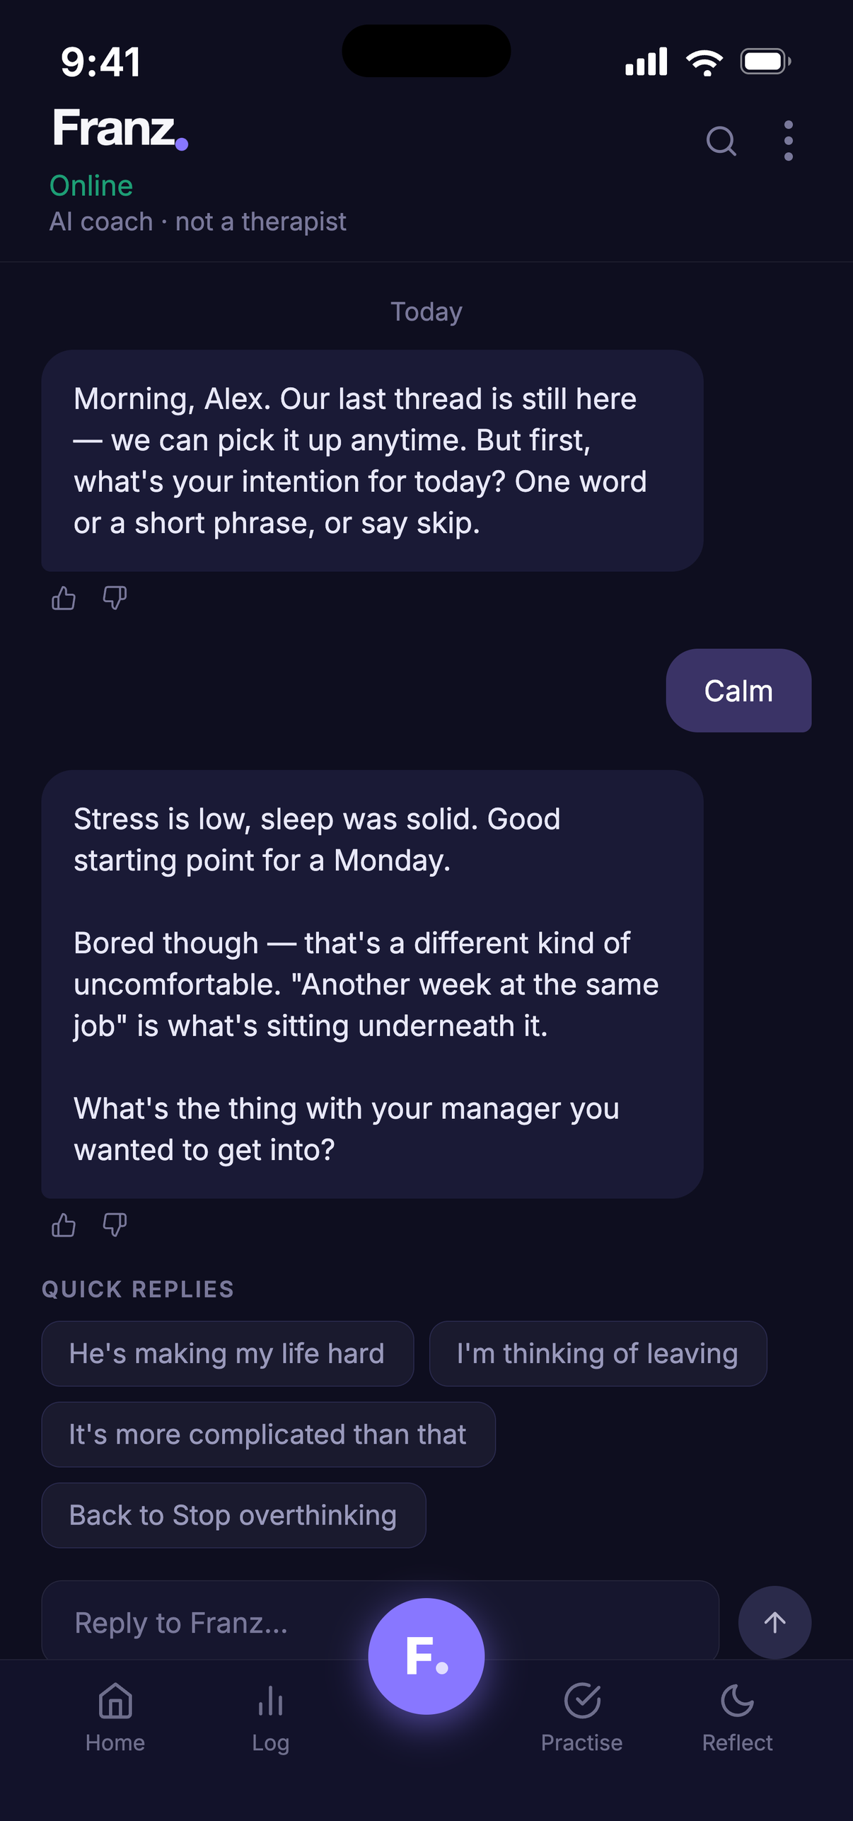
Task: Open the search magnifier icon
Action: (721, 141)
